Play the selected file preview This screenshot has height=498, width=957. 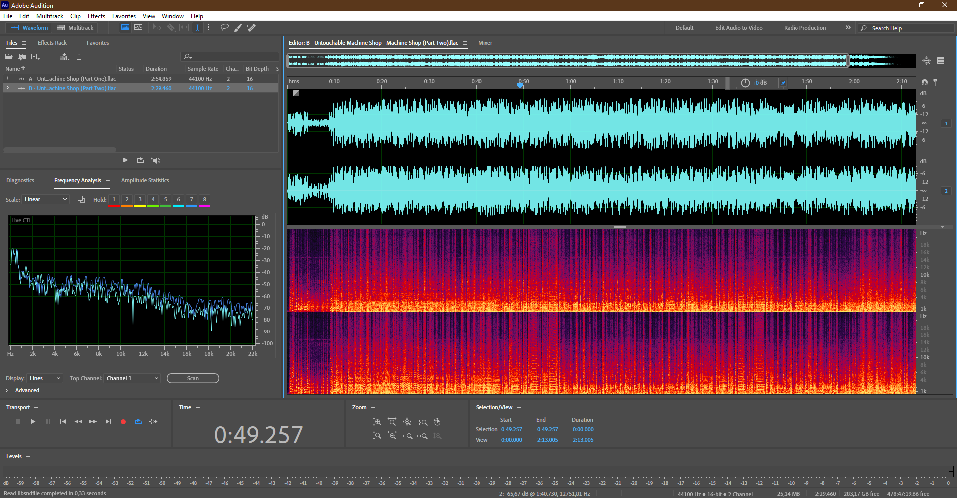[125, 160]
